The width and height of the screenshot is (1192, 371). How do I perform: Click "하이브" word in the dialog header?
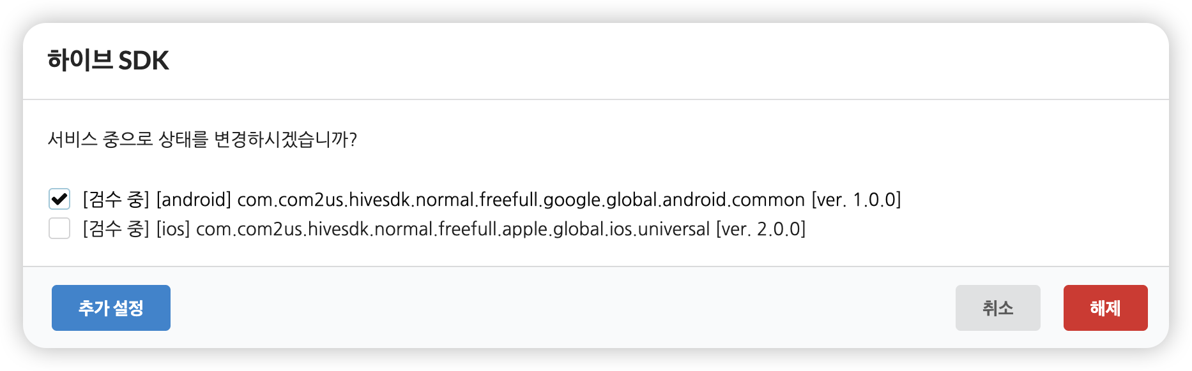(80, 61)
